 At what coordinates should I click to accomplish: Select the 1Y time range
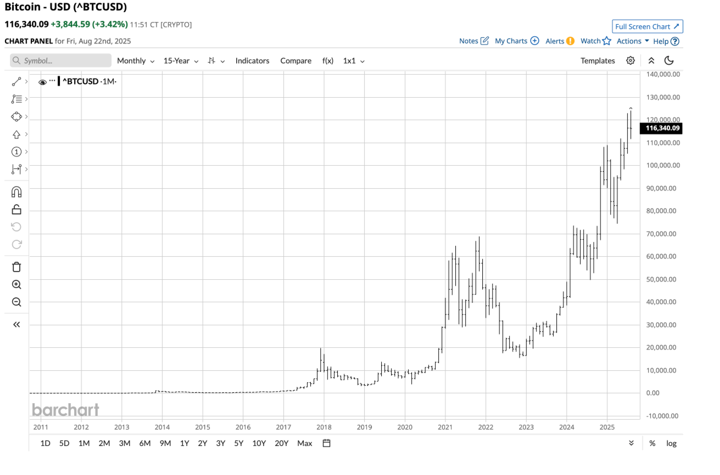185,443
